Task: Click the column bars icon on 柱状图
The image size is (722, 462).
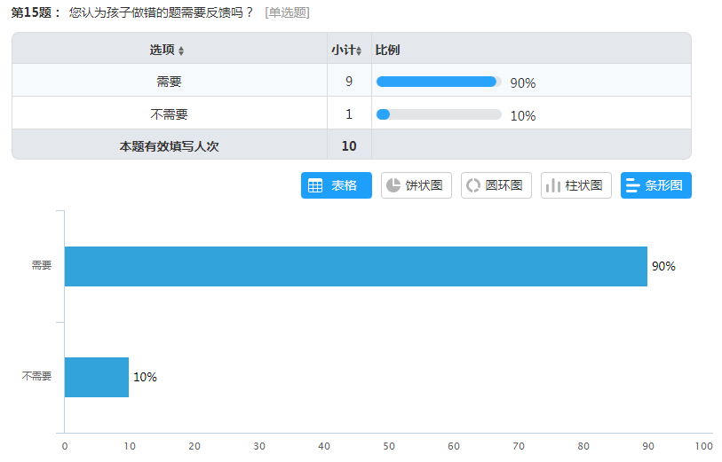Action: [553, 185]
